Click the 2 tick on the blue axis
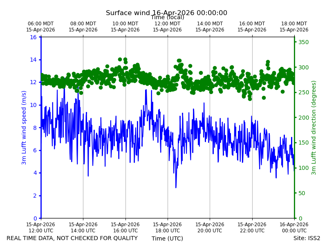 click(x=35, y=196)
